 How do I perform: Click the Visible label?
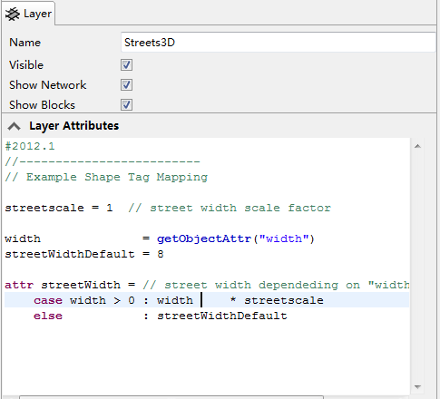coord(26,65)
